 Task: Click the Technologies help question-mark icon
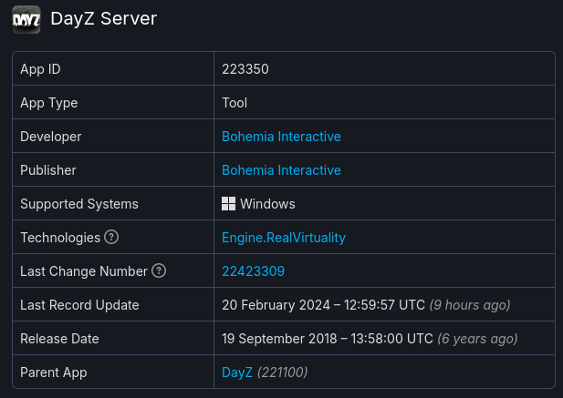pyautogui.click(x=111, y=237)
